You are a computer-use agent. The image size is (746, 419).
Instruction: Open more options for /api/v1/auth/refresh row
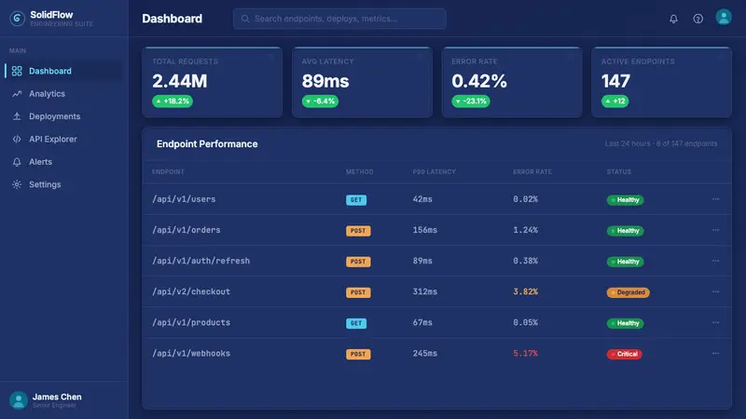tap(715, 261)
